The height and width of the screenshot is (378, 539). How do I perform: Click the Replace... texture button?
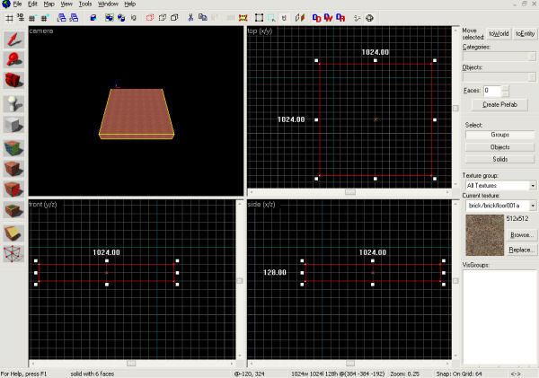pyautogui.click(x=522, y=250)
